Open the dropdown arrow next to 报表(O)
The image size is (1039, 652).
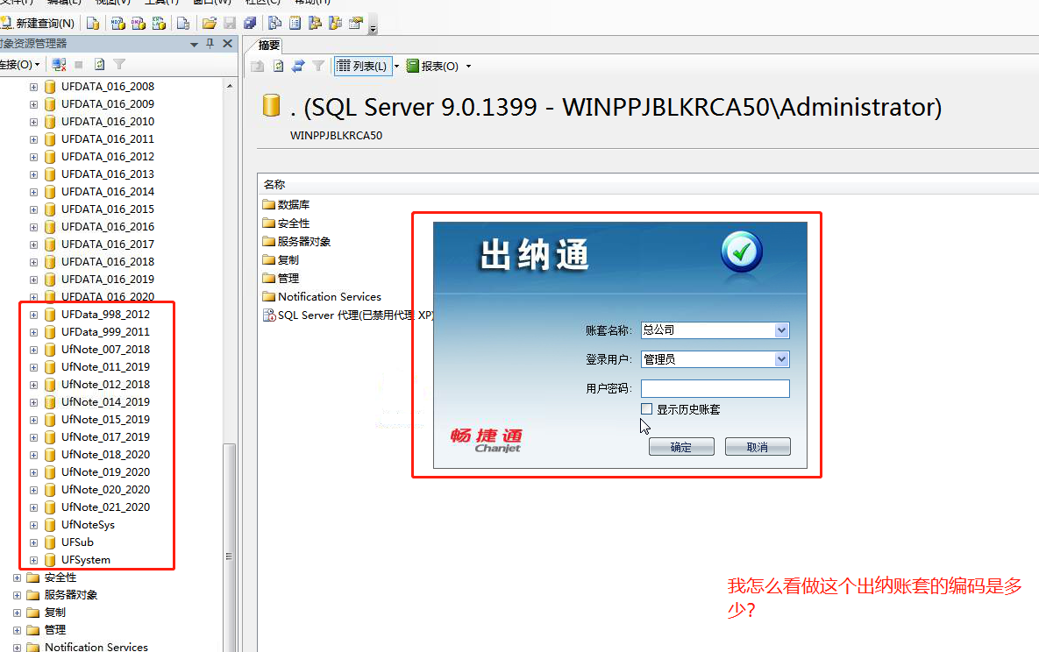(468, 67)
